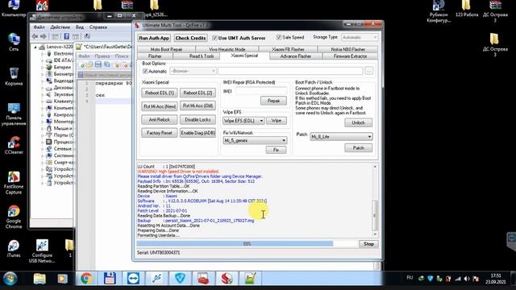Open the blue shield taskbar app

coord(180,279)
